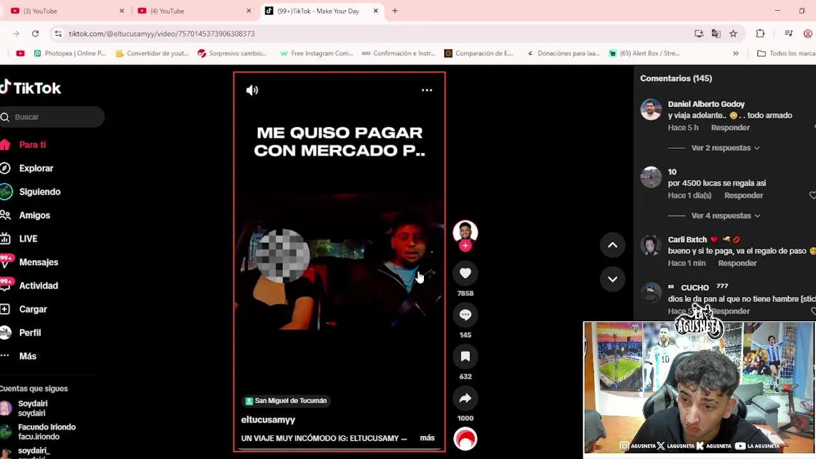This screenshot has width=816, height=459.
Task: Open Photopea bookmark
Action: (x=70, y=54)
